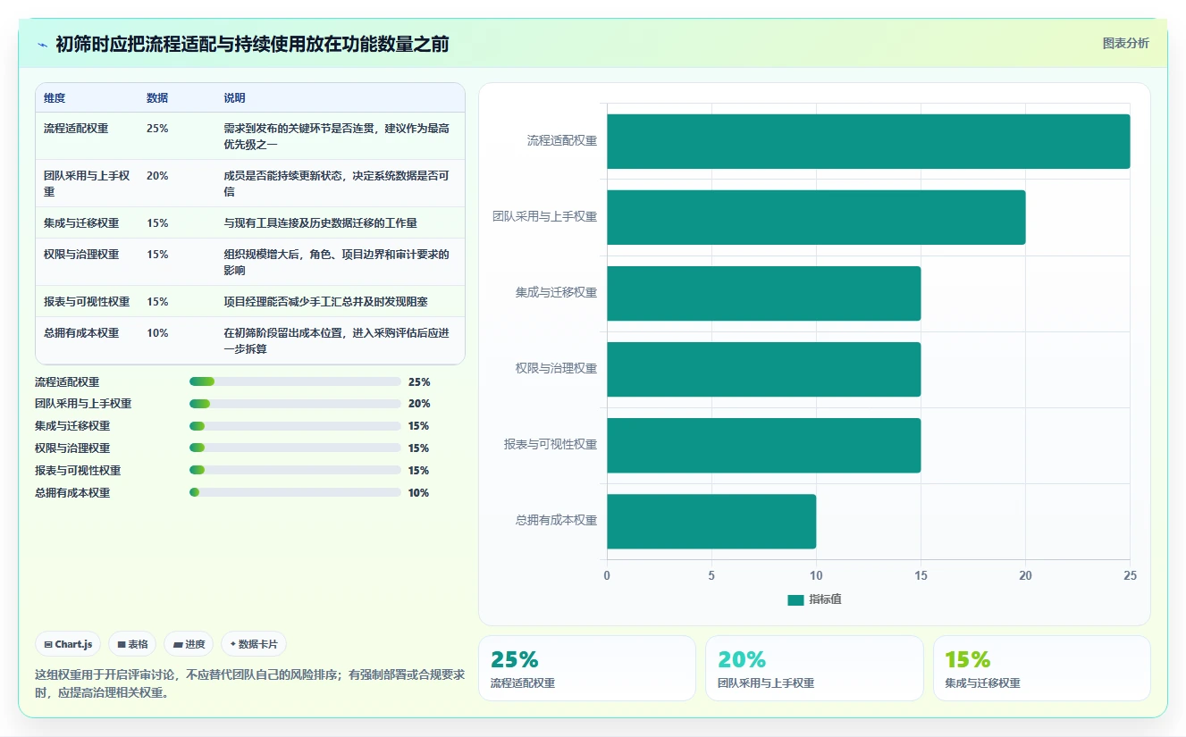
Task: Click the chart bar for 权限与治理权重
Action: pyautogui.click(x=764, y=369)
